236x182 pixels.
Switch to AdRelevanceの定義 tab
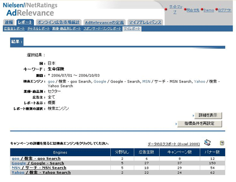click(104, 22)
